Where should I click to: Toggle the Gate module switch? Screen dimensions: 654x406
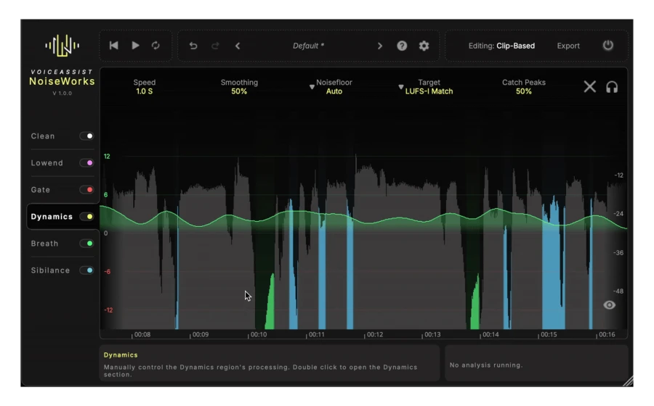click(86, 190)
